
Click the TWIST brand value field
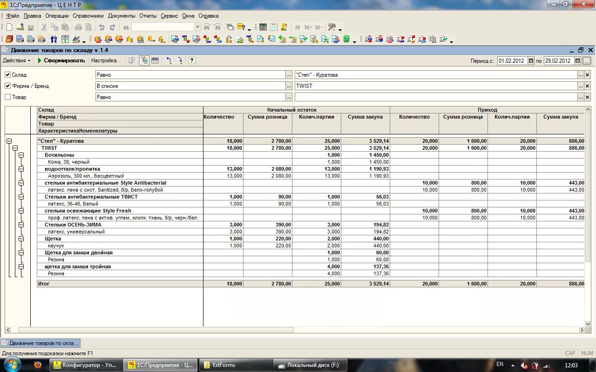pyautogui.click(x=436, y=86)
